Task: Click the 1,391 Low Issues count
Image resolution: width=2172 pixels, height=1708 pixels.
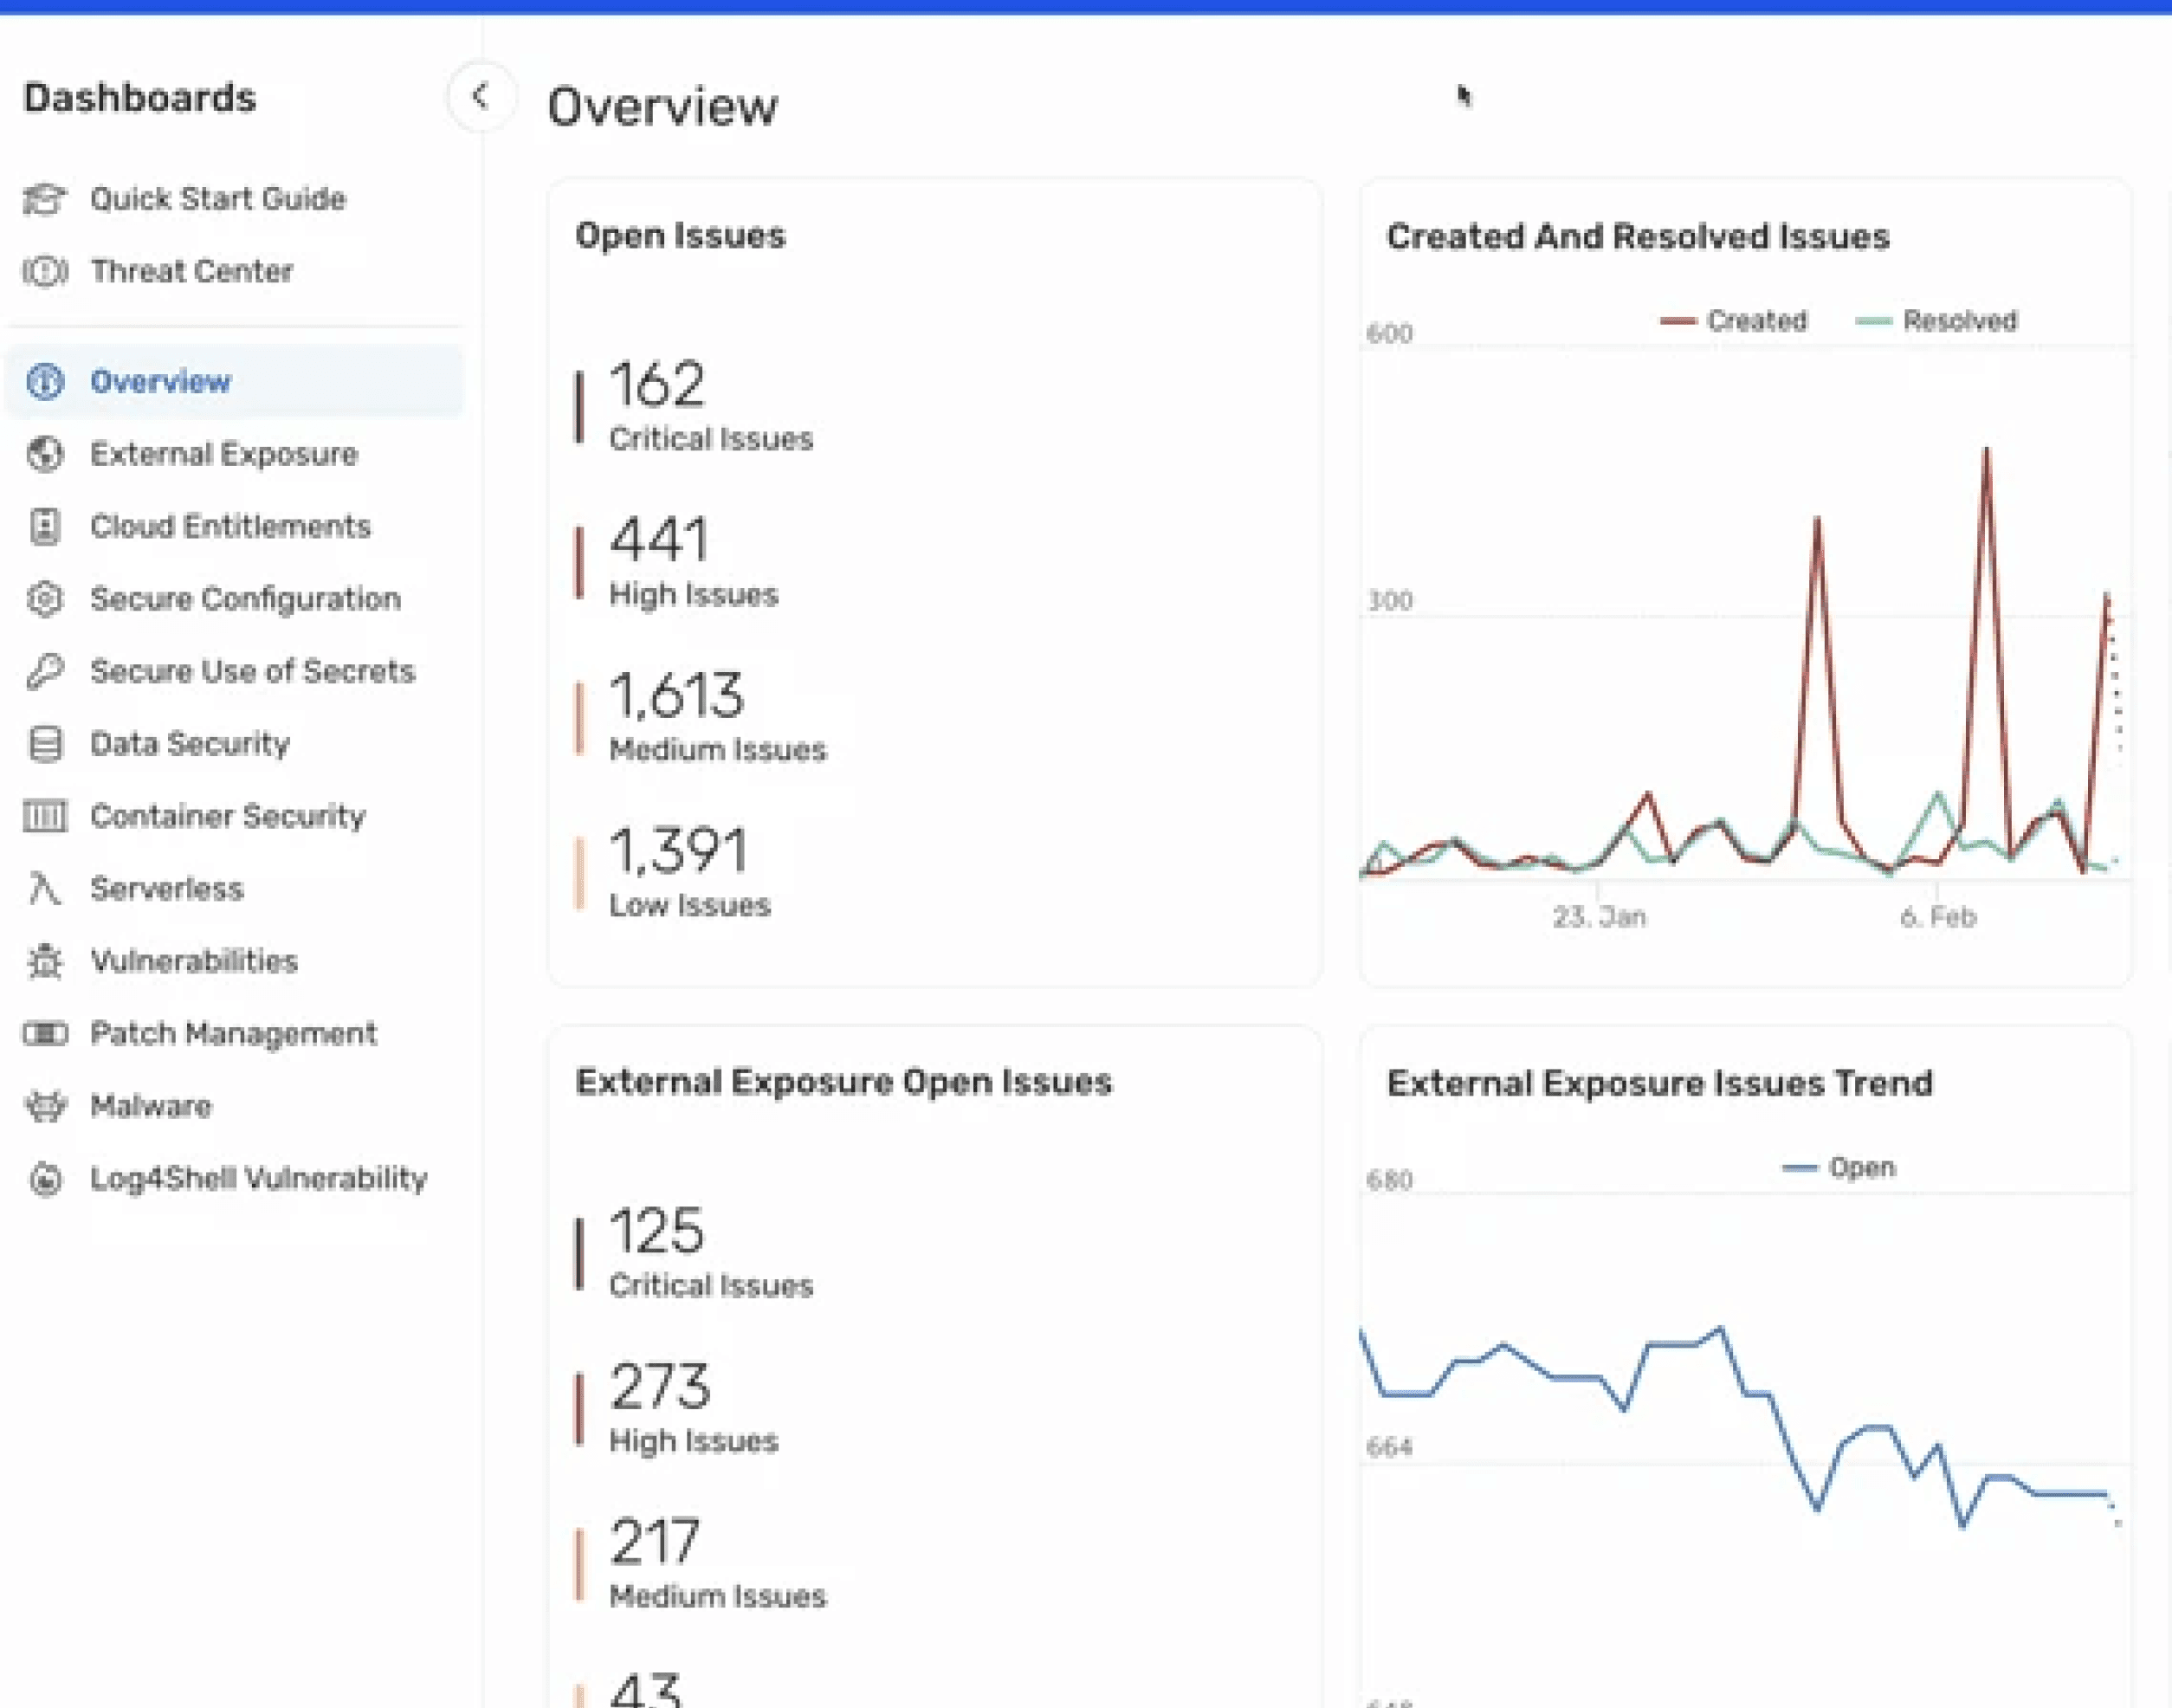Action: (678, 851)
